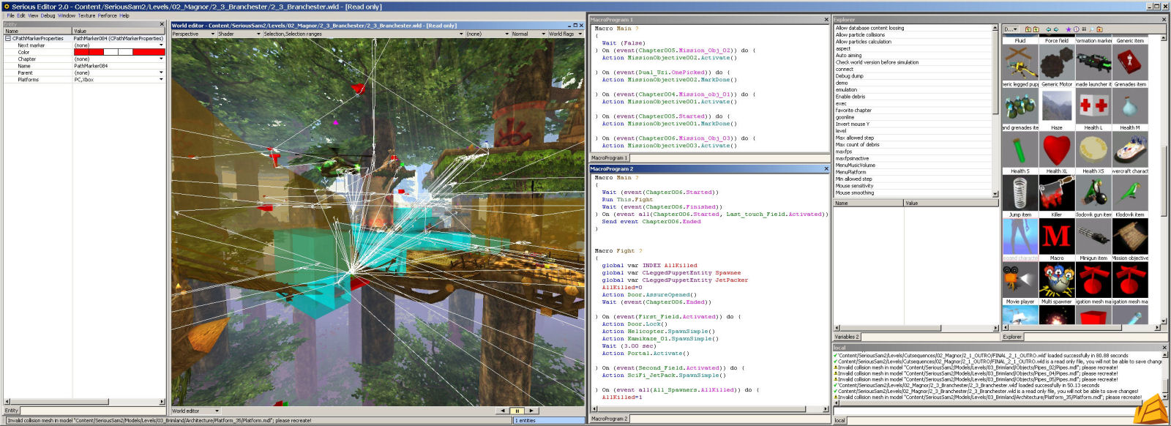The width and height of the screenshot is (1171, 426).
Task: Pick the Health L medkit thumbnail
Action: 1093,106
